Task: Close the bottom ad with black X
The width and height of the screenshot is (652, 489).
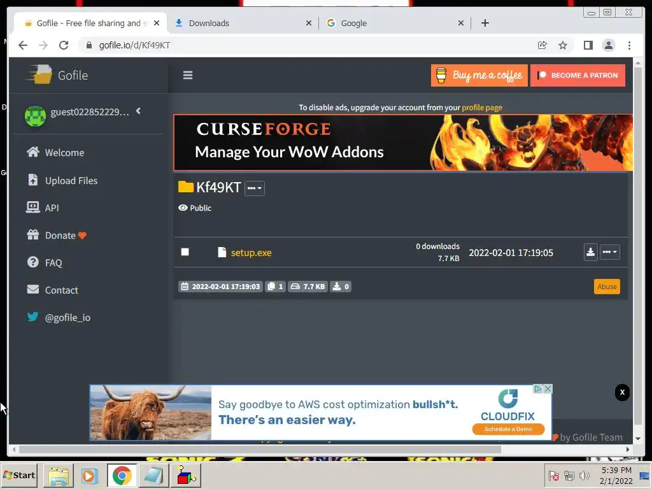Action: point(622,392)
